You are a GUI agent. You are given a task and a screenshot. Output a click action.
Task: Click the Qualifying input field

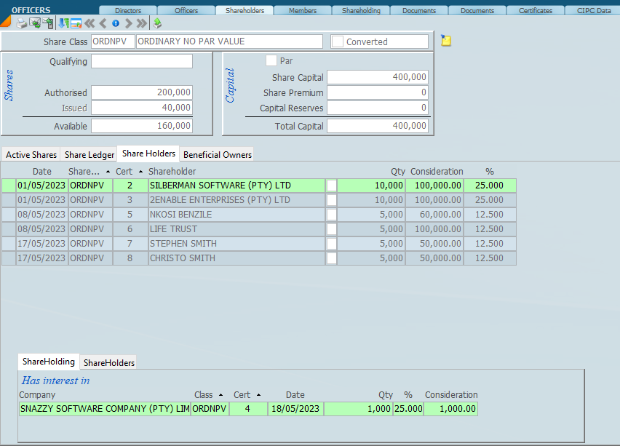[x=142, y=61]
